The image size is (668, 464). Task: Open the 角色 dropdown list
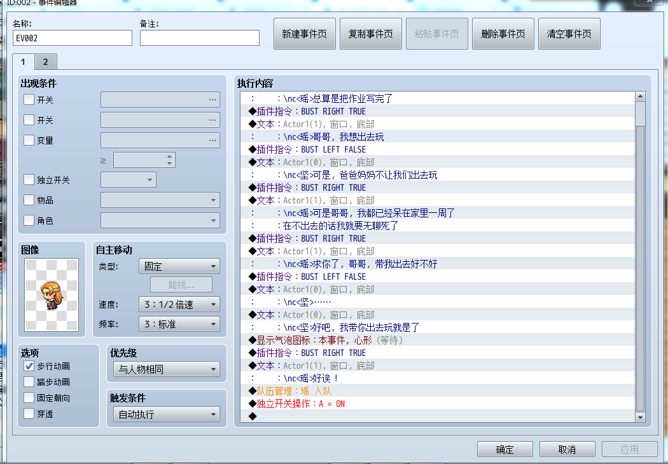point(160,221)
